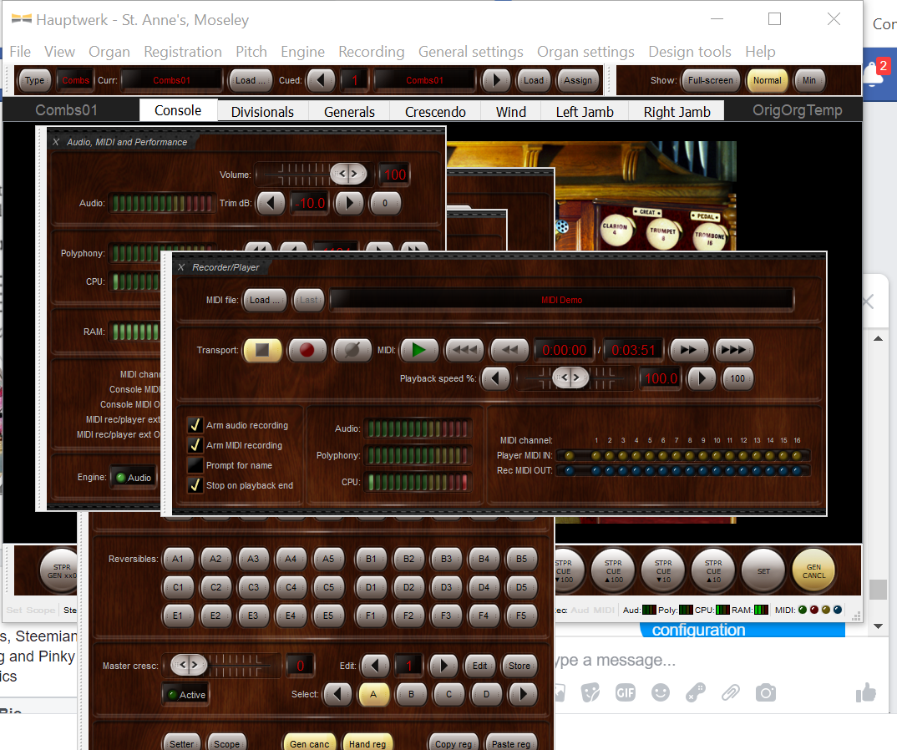Viewport: 897px width, 750px height.
Task: Fast-forward MIDI with triple-arrow button
Action: coord(734,350)
